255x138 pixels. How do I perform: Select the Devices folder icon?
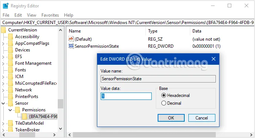pos(11,50)
